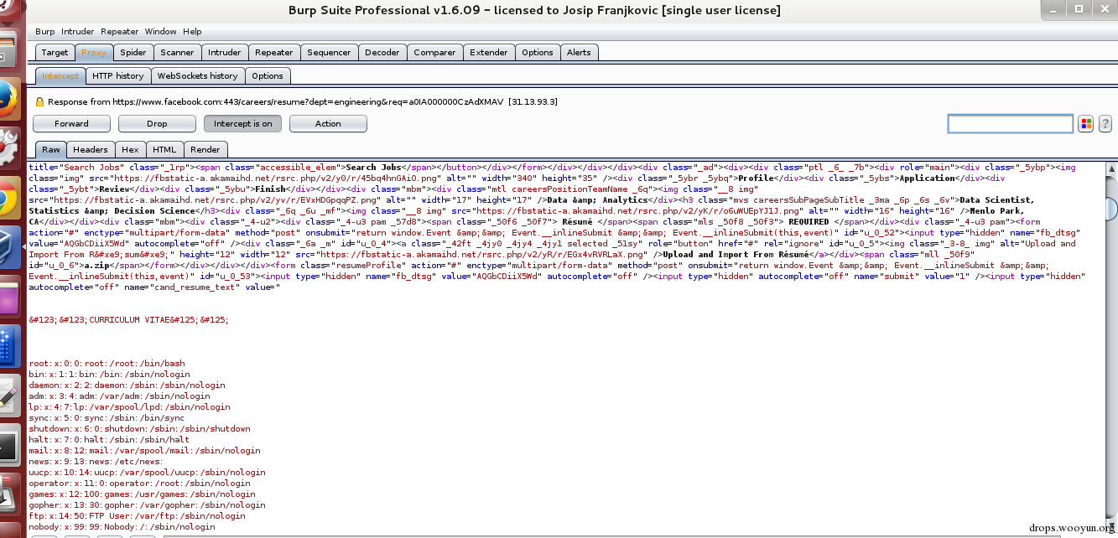
Task: View the Alerts tab
Action: point(579,52)
